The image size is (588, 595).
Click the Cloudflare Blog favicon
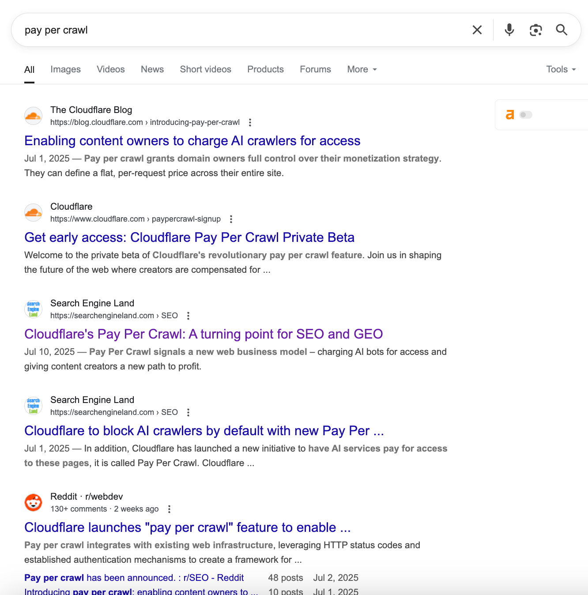pos(33,116)
